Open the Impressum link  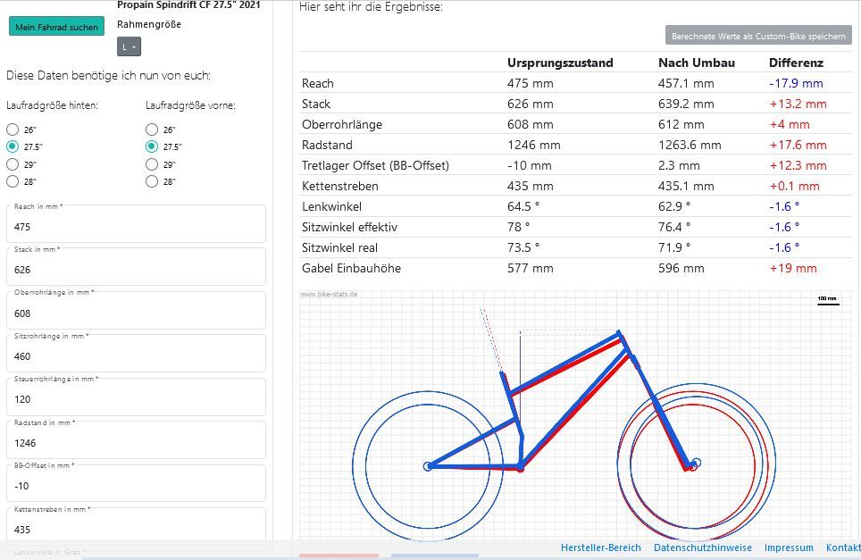(789, 547)
